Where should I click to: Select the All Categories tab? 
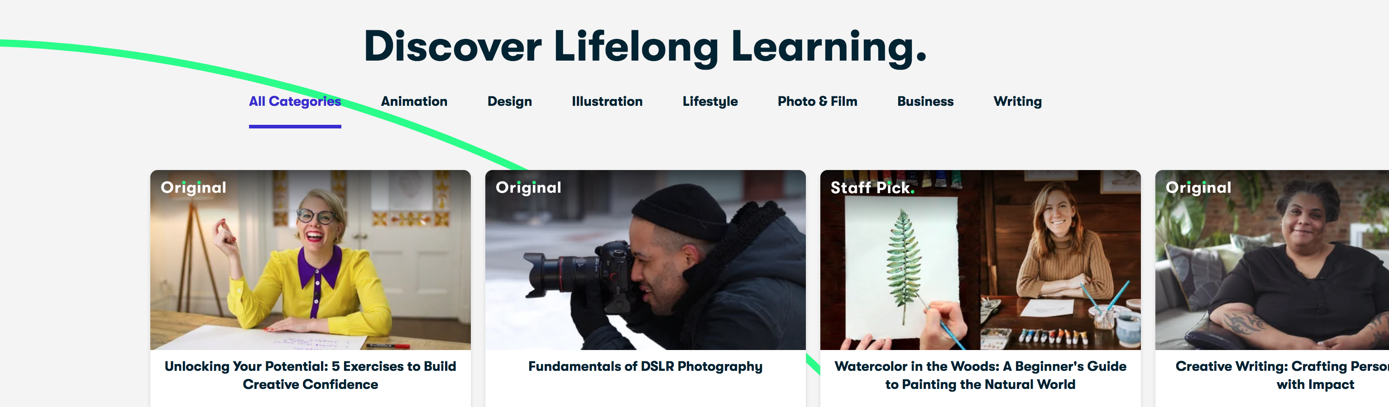(295, 101)
